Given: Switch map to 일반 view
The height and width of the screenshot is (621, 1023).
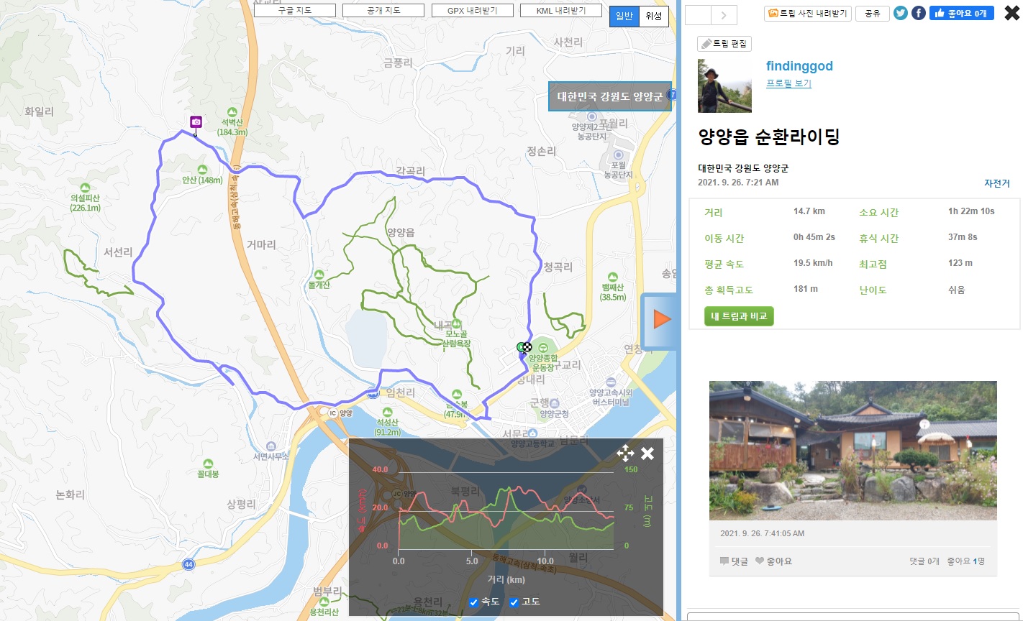Looking at the screenshot, I should click(624, 17).
